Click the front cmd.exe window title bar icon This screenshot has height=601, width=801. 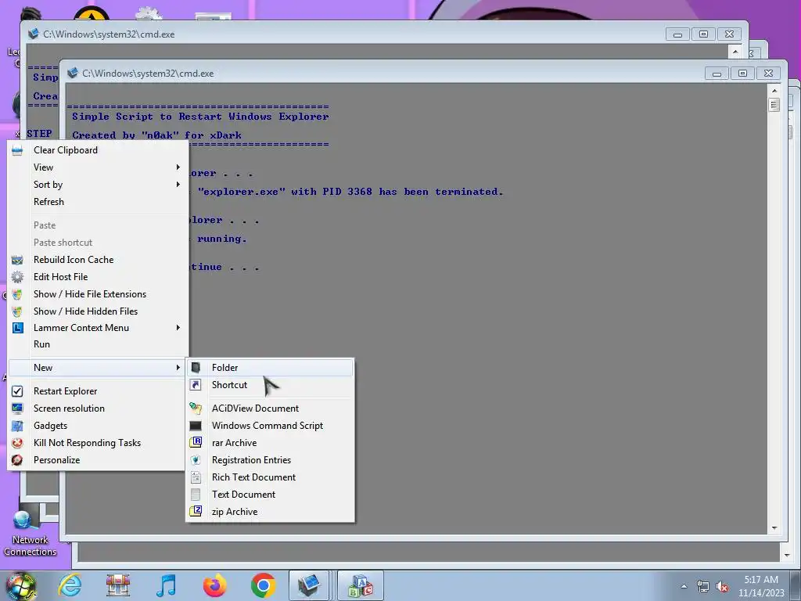coord(73,73)
